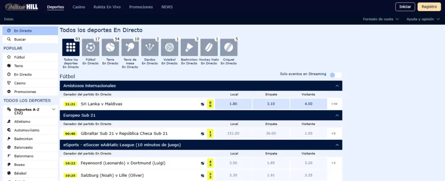Screen dimensions: 445x181
Task: Open the Ayuda y opinión dropdown
Action: 423,19
